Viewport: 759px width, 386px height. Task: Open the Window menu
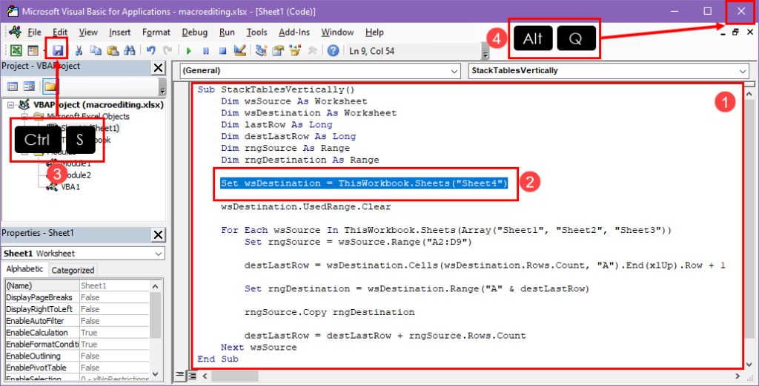coord(337,33)
